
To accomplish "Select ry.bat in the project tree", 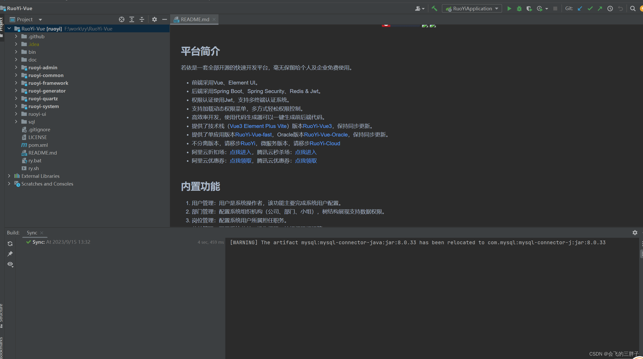I will tap(35, 161).
